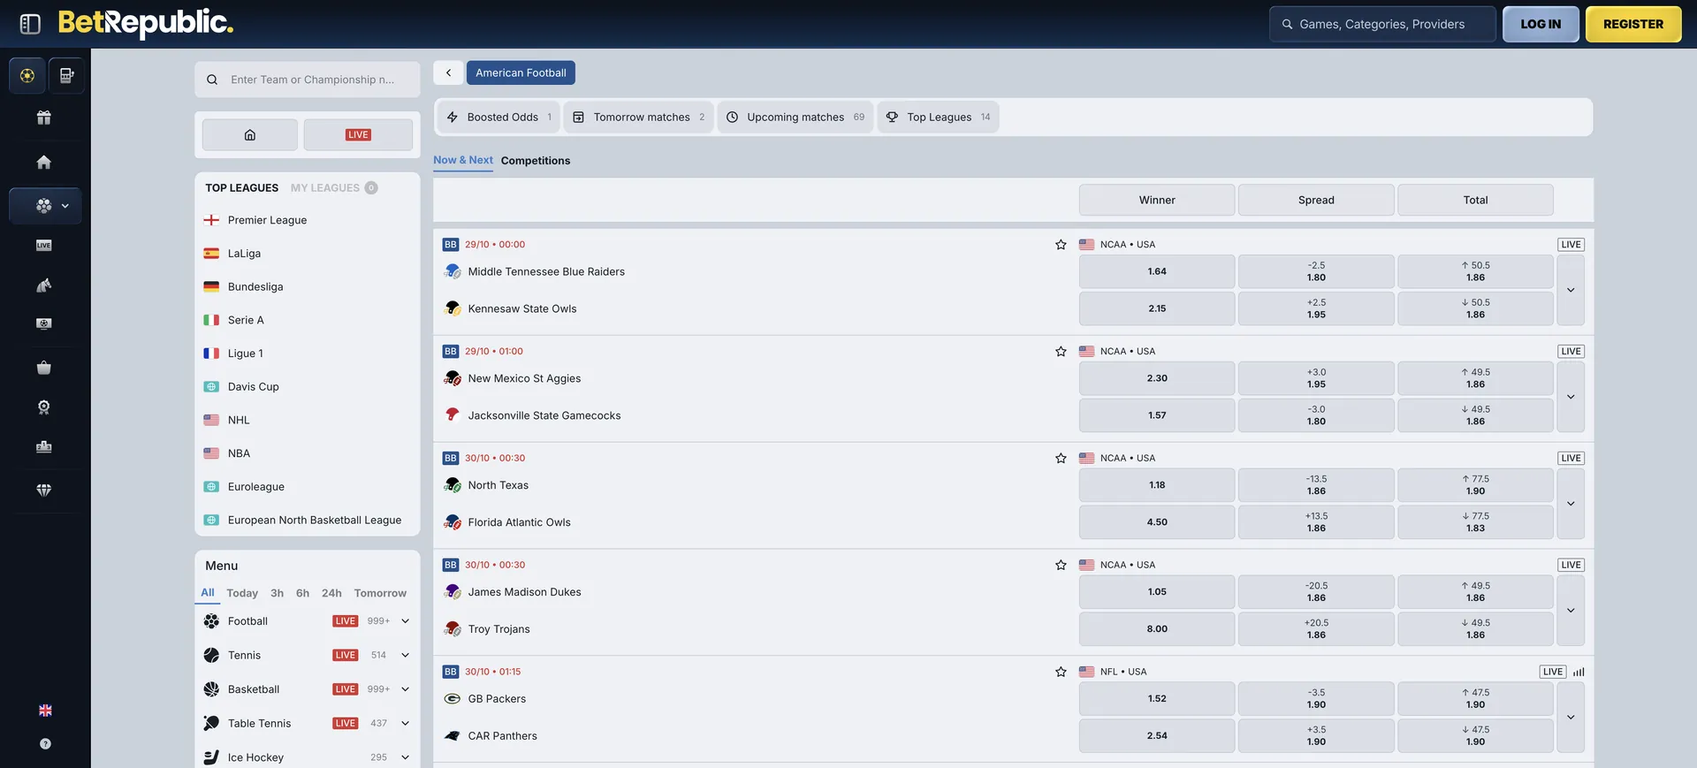Image resolution: width=1697 pixels, height=768 pixels.
Task: Open the gift promotions icon in sidebar
Action: pyautogui.click(x=44, y=118)
